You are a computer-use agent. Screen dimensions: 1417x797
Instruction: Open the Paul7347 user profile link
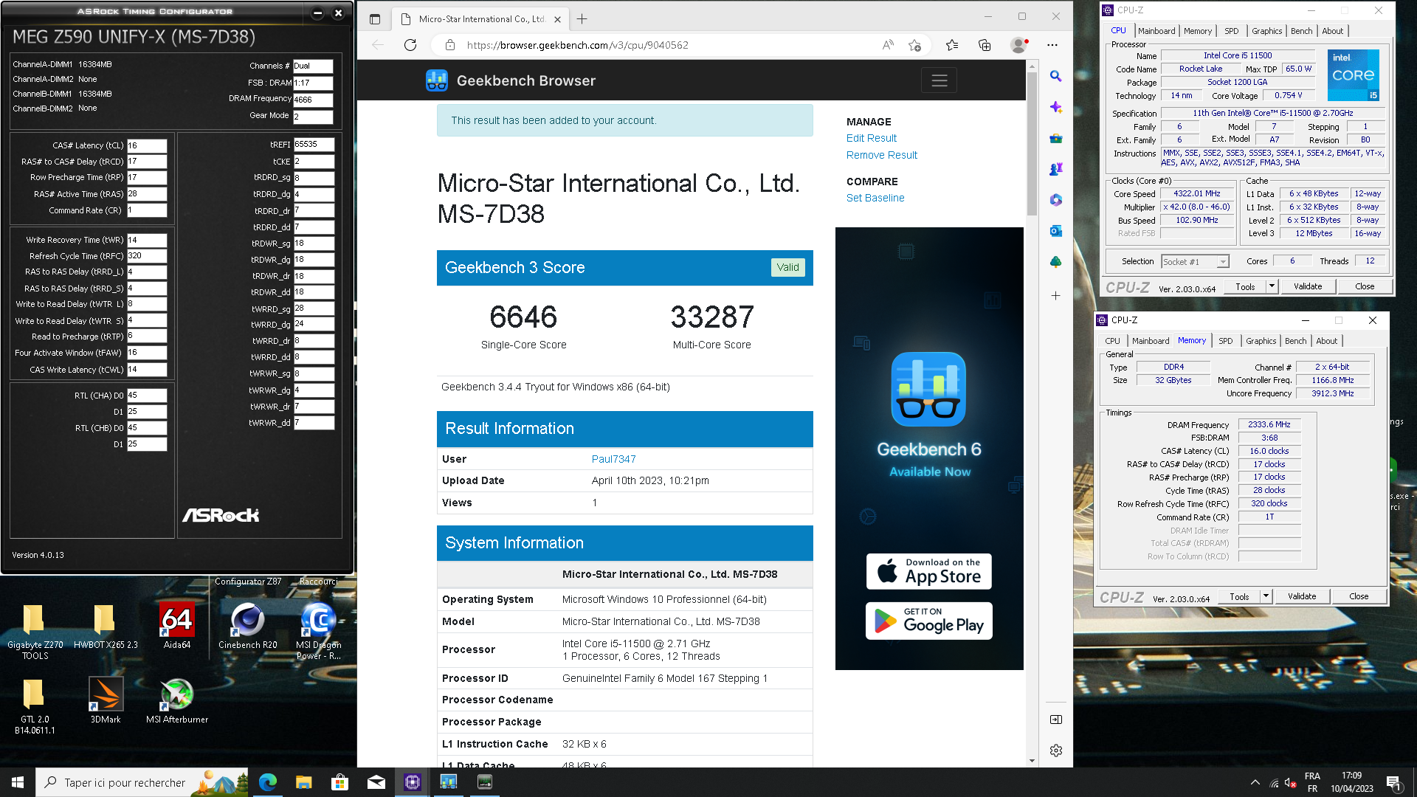[x=613, y=459]
